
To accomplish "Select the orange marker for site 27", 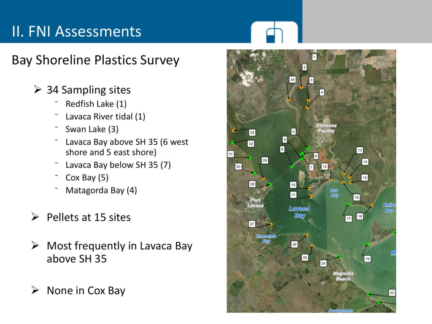I will click(271, 224).
